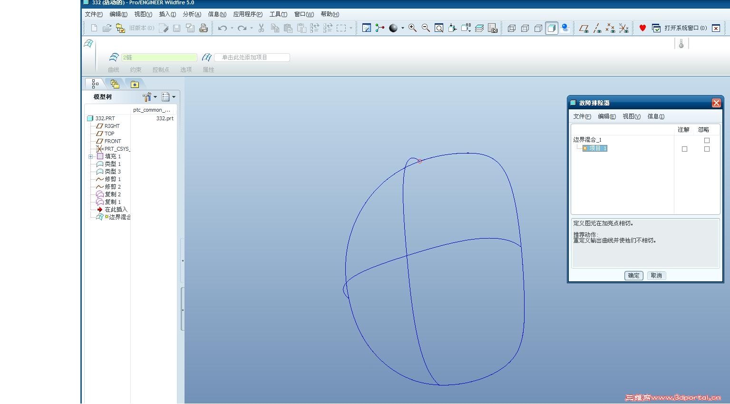730x404 pixels.
Task: Click the boundary blend feature icon
Action: (88, 44)
